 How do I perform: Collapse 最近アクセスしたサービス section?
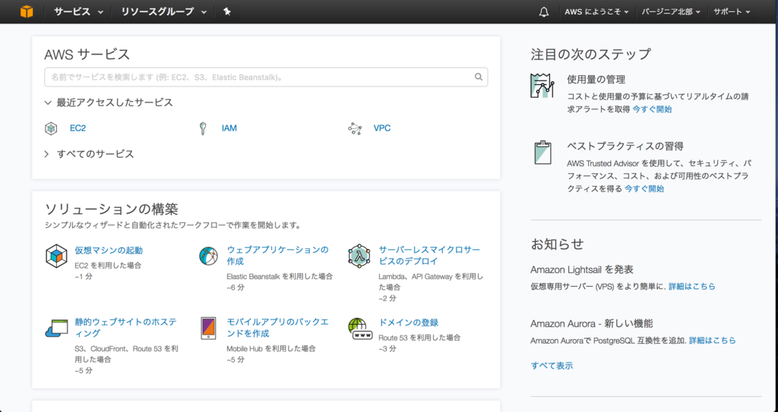(109, 102)
